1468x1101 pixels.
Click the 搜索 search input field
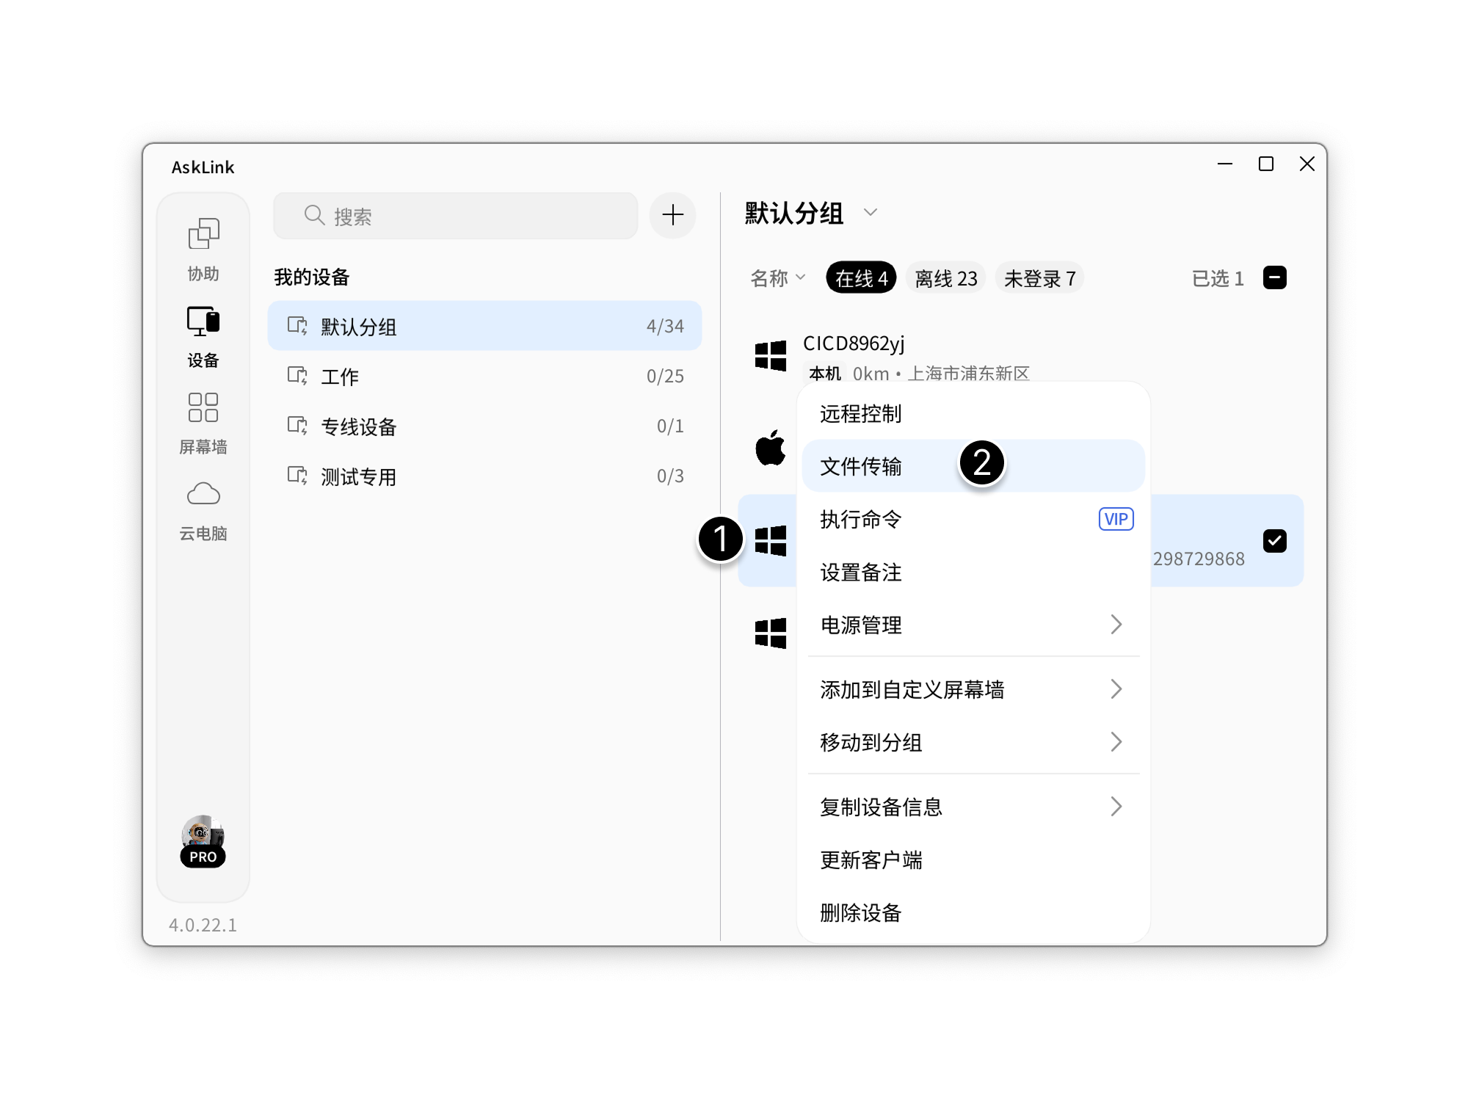coord(455,215)
